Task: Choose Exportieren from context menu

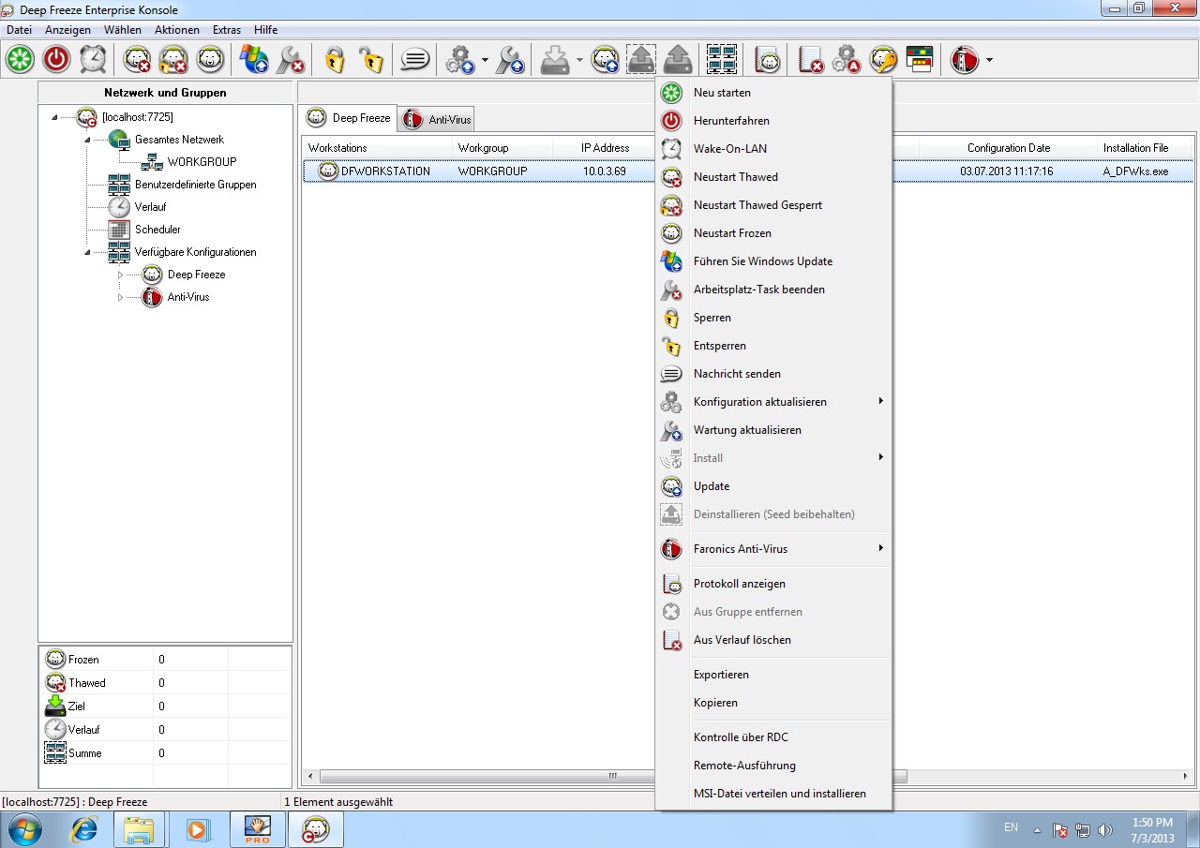Action: [773, 675]
